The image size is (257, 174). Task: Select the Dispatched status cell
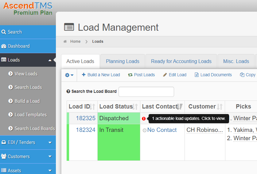[x=119, y=118]
